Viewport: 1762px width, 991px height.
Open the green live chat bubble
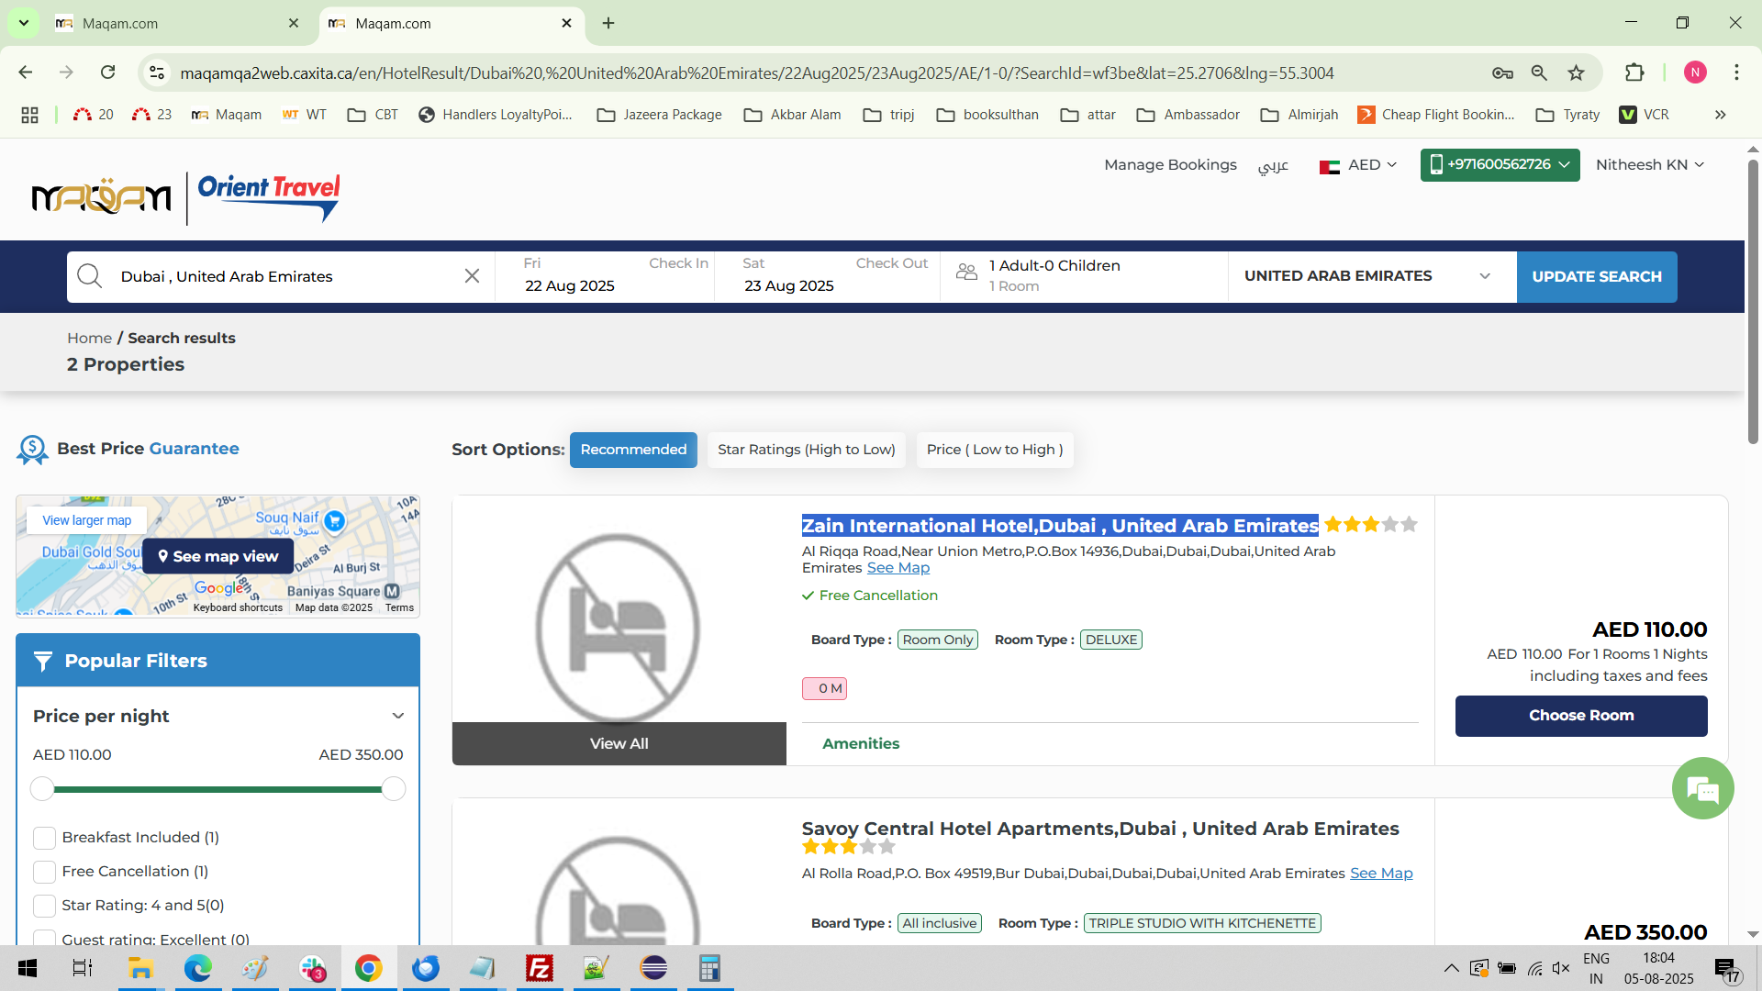click(1702, 788)
